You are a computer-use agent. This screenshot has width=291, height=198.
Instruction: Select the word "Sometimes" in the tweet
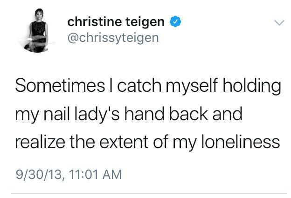60,85
